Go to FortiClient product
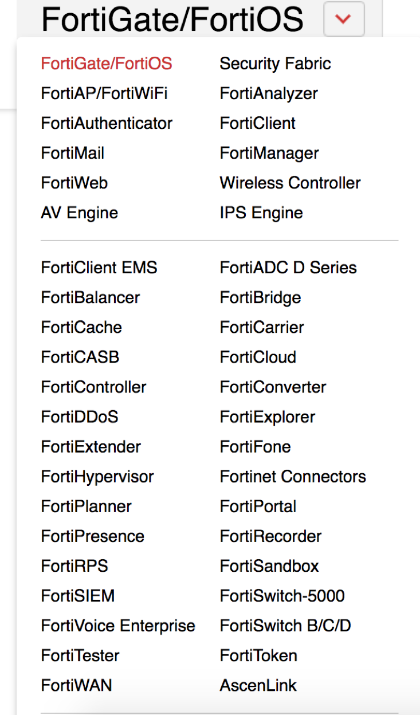This screenshot has height=715, width=420. pos(258,123)
